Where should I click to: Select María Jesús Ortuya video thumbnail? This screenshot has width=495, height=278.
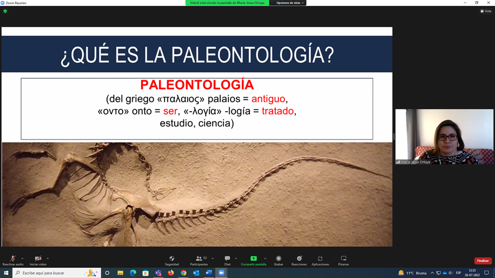point(444,137)
